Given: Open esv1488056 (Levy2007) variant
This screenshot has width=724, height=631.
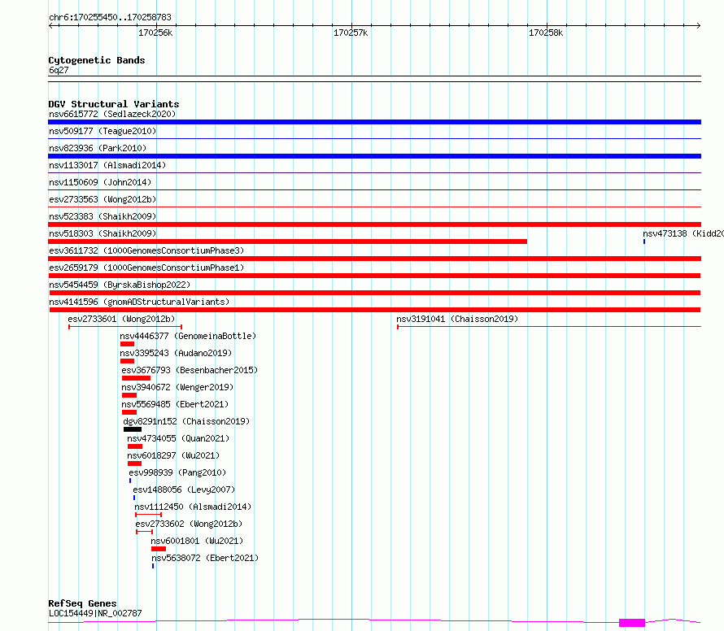Looking at the screenshot, I should coord(184,490).
